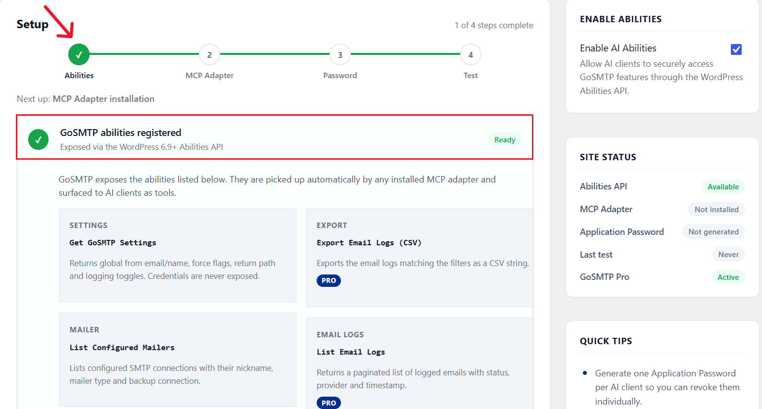
Task: Click the GoSMTP Pro row label
Action: (x=605, y=277)
